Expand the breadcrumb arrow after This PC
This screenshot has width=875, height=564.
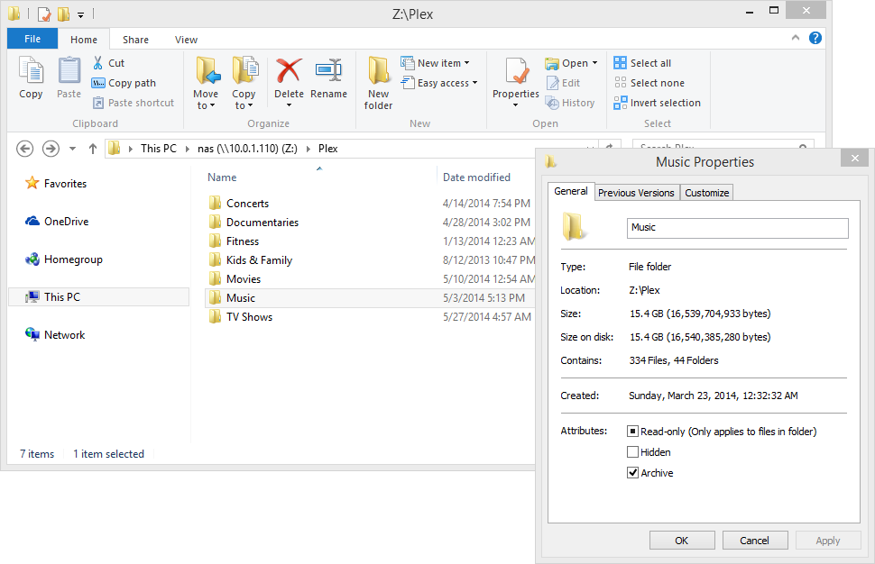click(x=188, y=149)
